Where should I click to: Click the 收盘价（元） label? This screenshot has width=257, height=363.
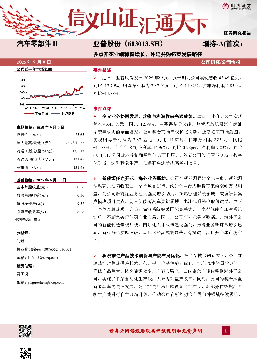[29, 135]
